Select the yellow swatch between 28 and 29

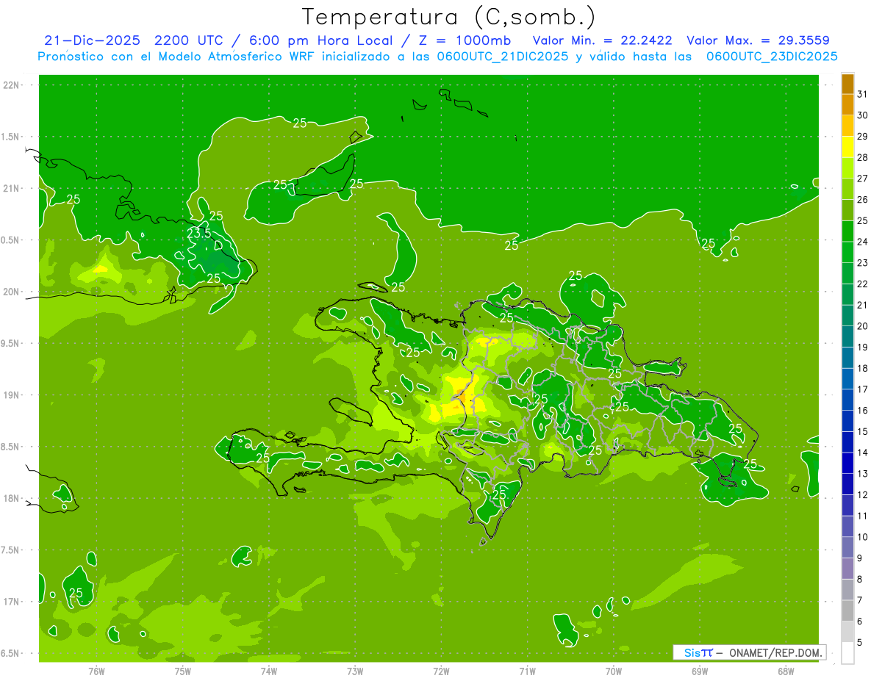[847, 147]
